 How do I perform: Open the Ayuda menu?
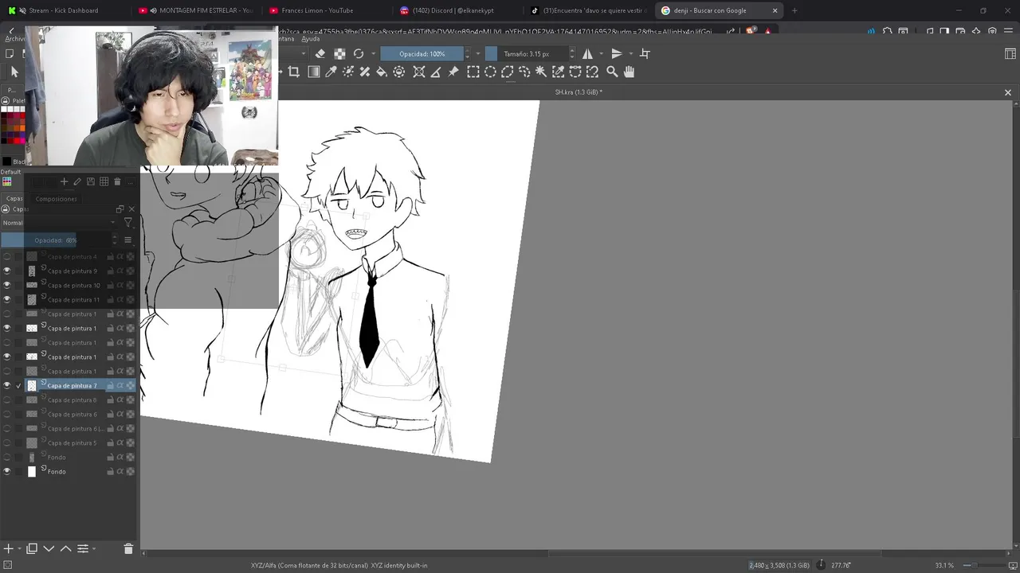click(x=311, y=38)
